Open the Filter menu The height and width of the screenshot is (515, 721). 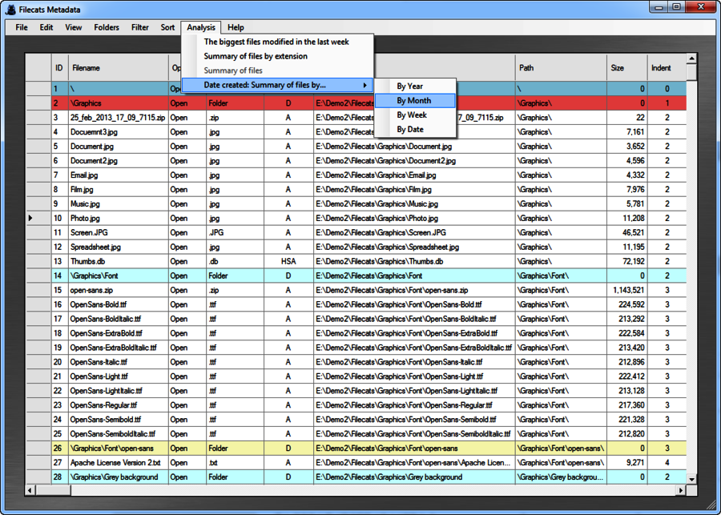tap(140, 27)
